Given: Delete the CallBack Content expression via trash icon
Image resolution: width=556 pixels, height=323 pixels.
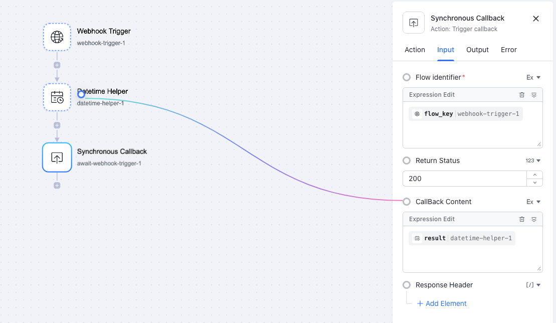Looking at the screenshot, I should click(521, 219).
